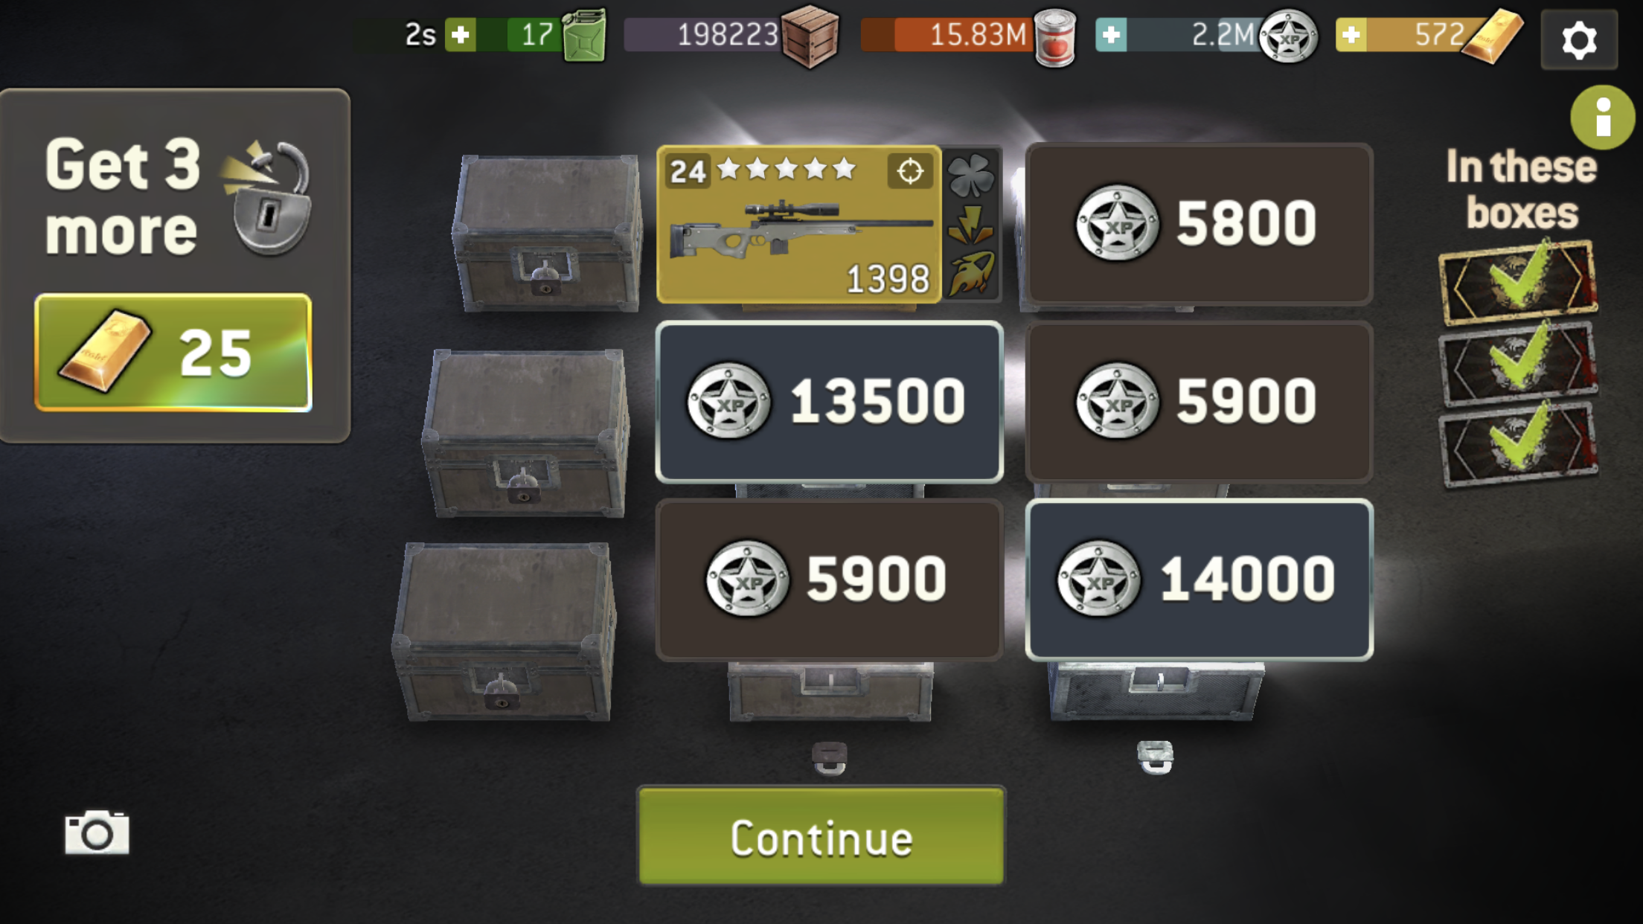Select the clover trait icon

970,176
